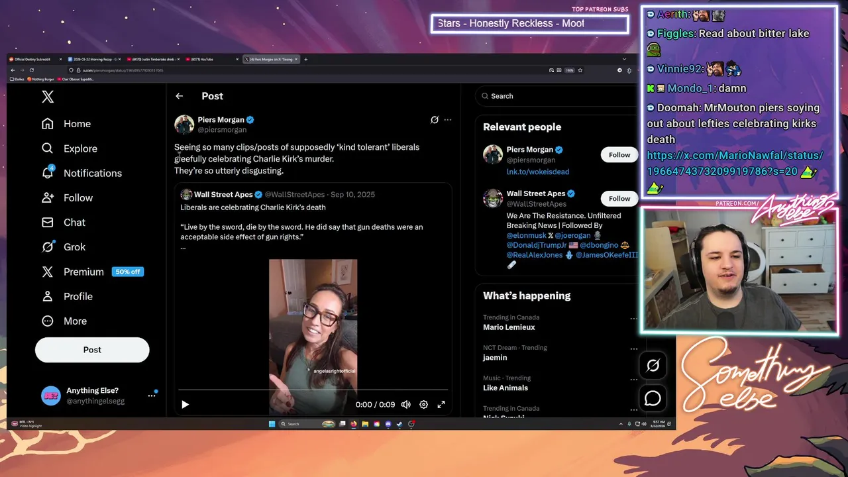Screen dimensions: 848x477
Task: Open account menu for Anything Else?
Action: pyautogui.click(x=98, y=396)
